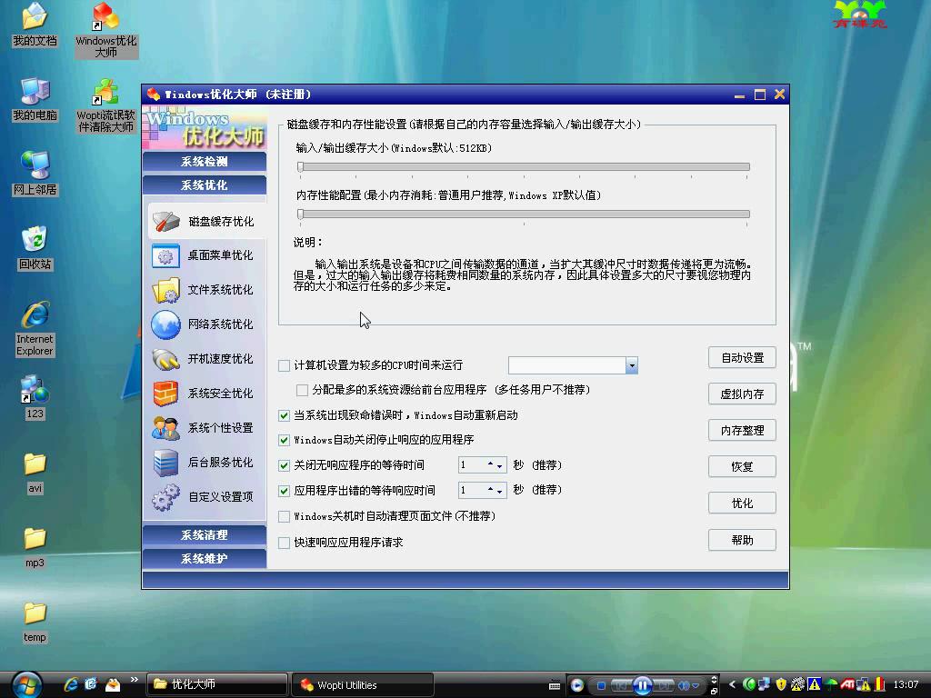This screenshot has width=931, height=698.
Task: Click the Windows优化大师 logo banner
Action: 205,127
